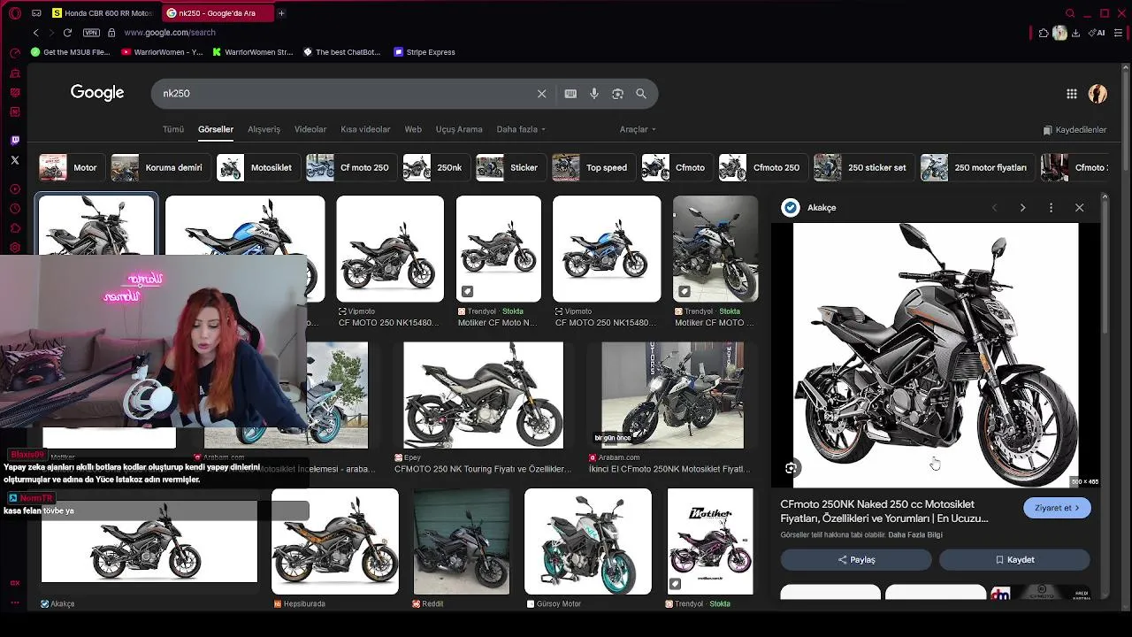
Task: Go back with the browser back arrow
Action: coord(35,33)
